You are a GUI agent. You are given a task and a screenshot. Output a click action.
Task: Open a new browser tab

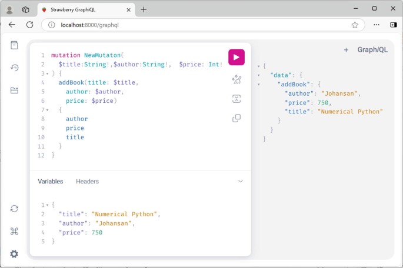point(144,10)
